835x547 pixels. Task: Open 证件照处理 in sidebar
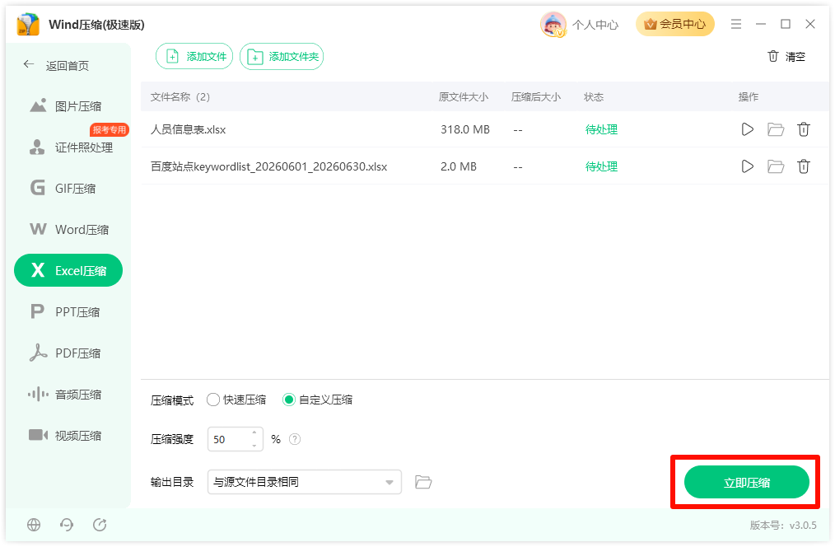68,147
